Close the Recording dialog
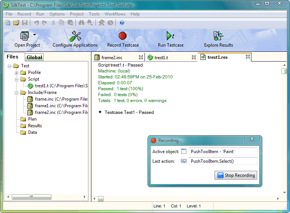 pos(252,139)
